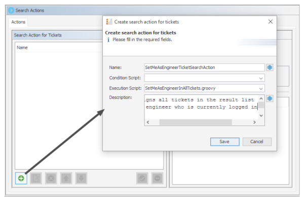Click the Description horizontal scroll left arrow

(148, 122)
